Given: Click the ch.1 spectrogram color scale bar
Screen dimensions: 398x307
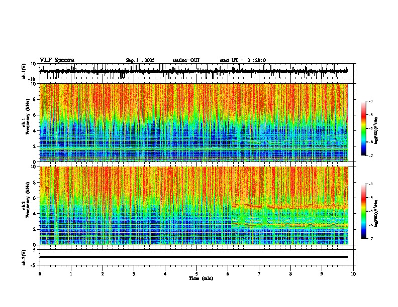Looking at the screenshot, I should coord(364,128).
